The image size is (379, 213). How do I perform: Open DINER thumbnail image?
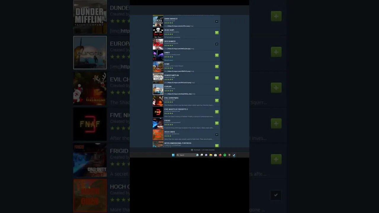click(158, 55)
